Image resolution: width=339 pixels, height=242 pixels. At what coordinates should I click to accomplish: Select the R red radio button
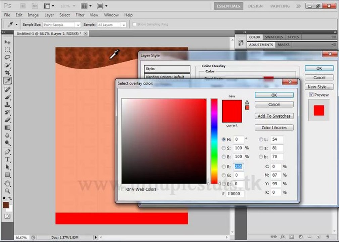click(x=223, y=166)
